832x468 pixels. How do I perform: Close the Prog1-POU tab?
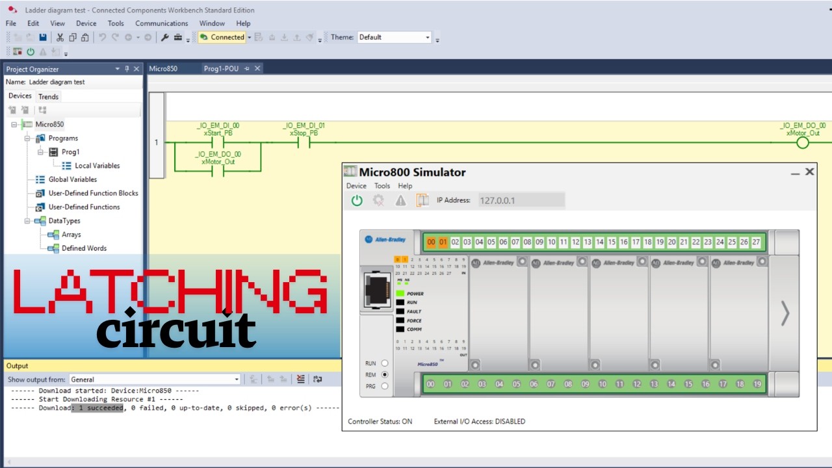point(257,68)
